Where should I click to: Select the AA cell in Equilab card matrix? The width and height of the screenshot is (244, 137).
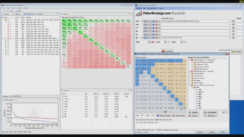[137, 60]
